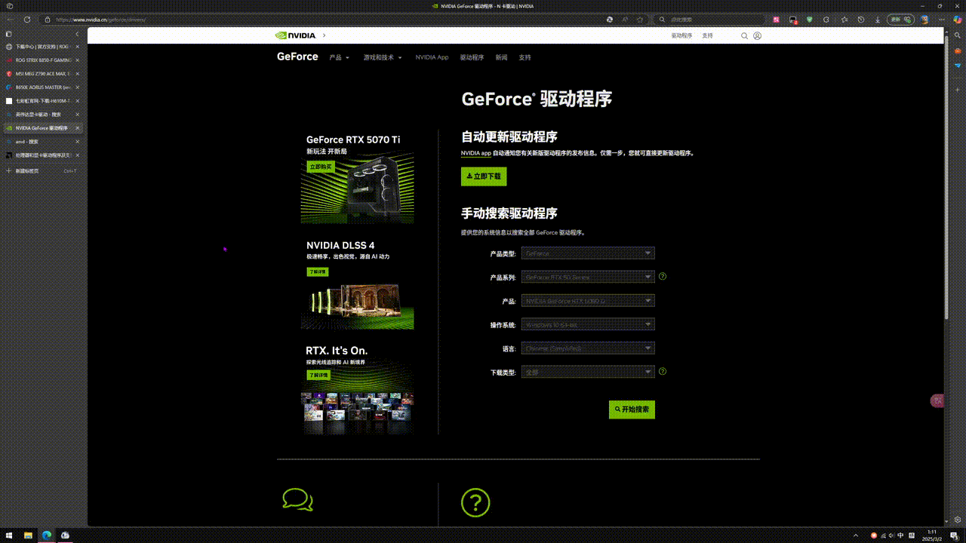The image size is (966, 543).
Task: Expand the 产品类型 dropdown
Action: point(588,253)
